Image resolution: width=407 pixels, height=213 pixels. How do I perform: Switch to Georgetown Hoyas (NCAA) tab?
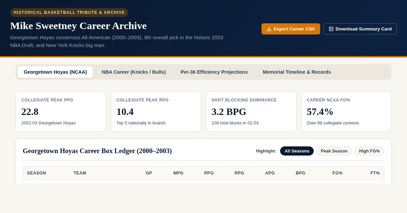55,72
